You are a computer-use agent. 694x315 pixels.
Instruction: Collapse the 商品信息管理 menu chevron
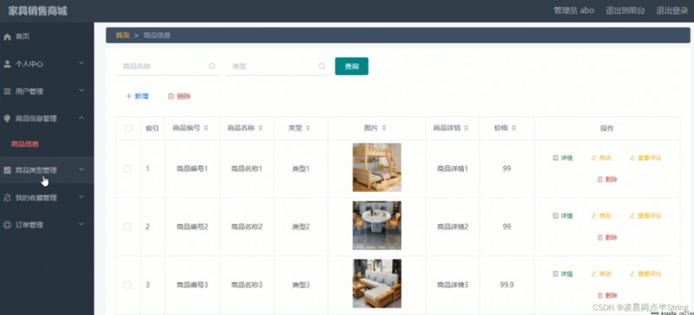coord(82,118)
